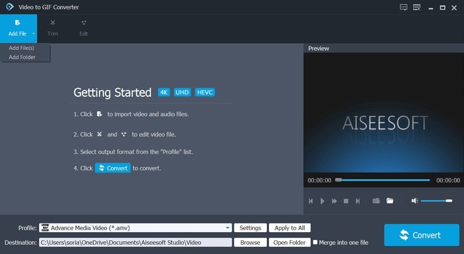Click the Aiseesoft preview screen
This screenshot has height=254, width=464.
click(x=384, y=113)
